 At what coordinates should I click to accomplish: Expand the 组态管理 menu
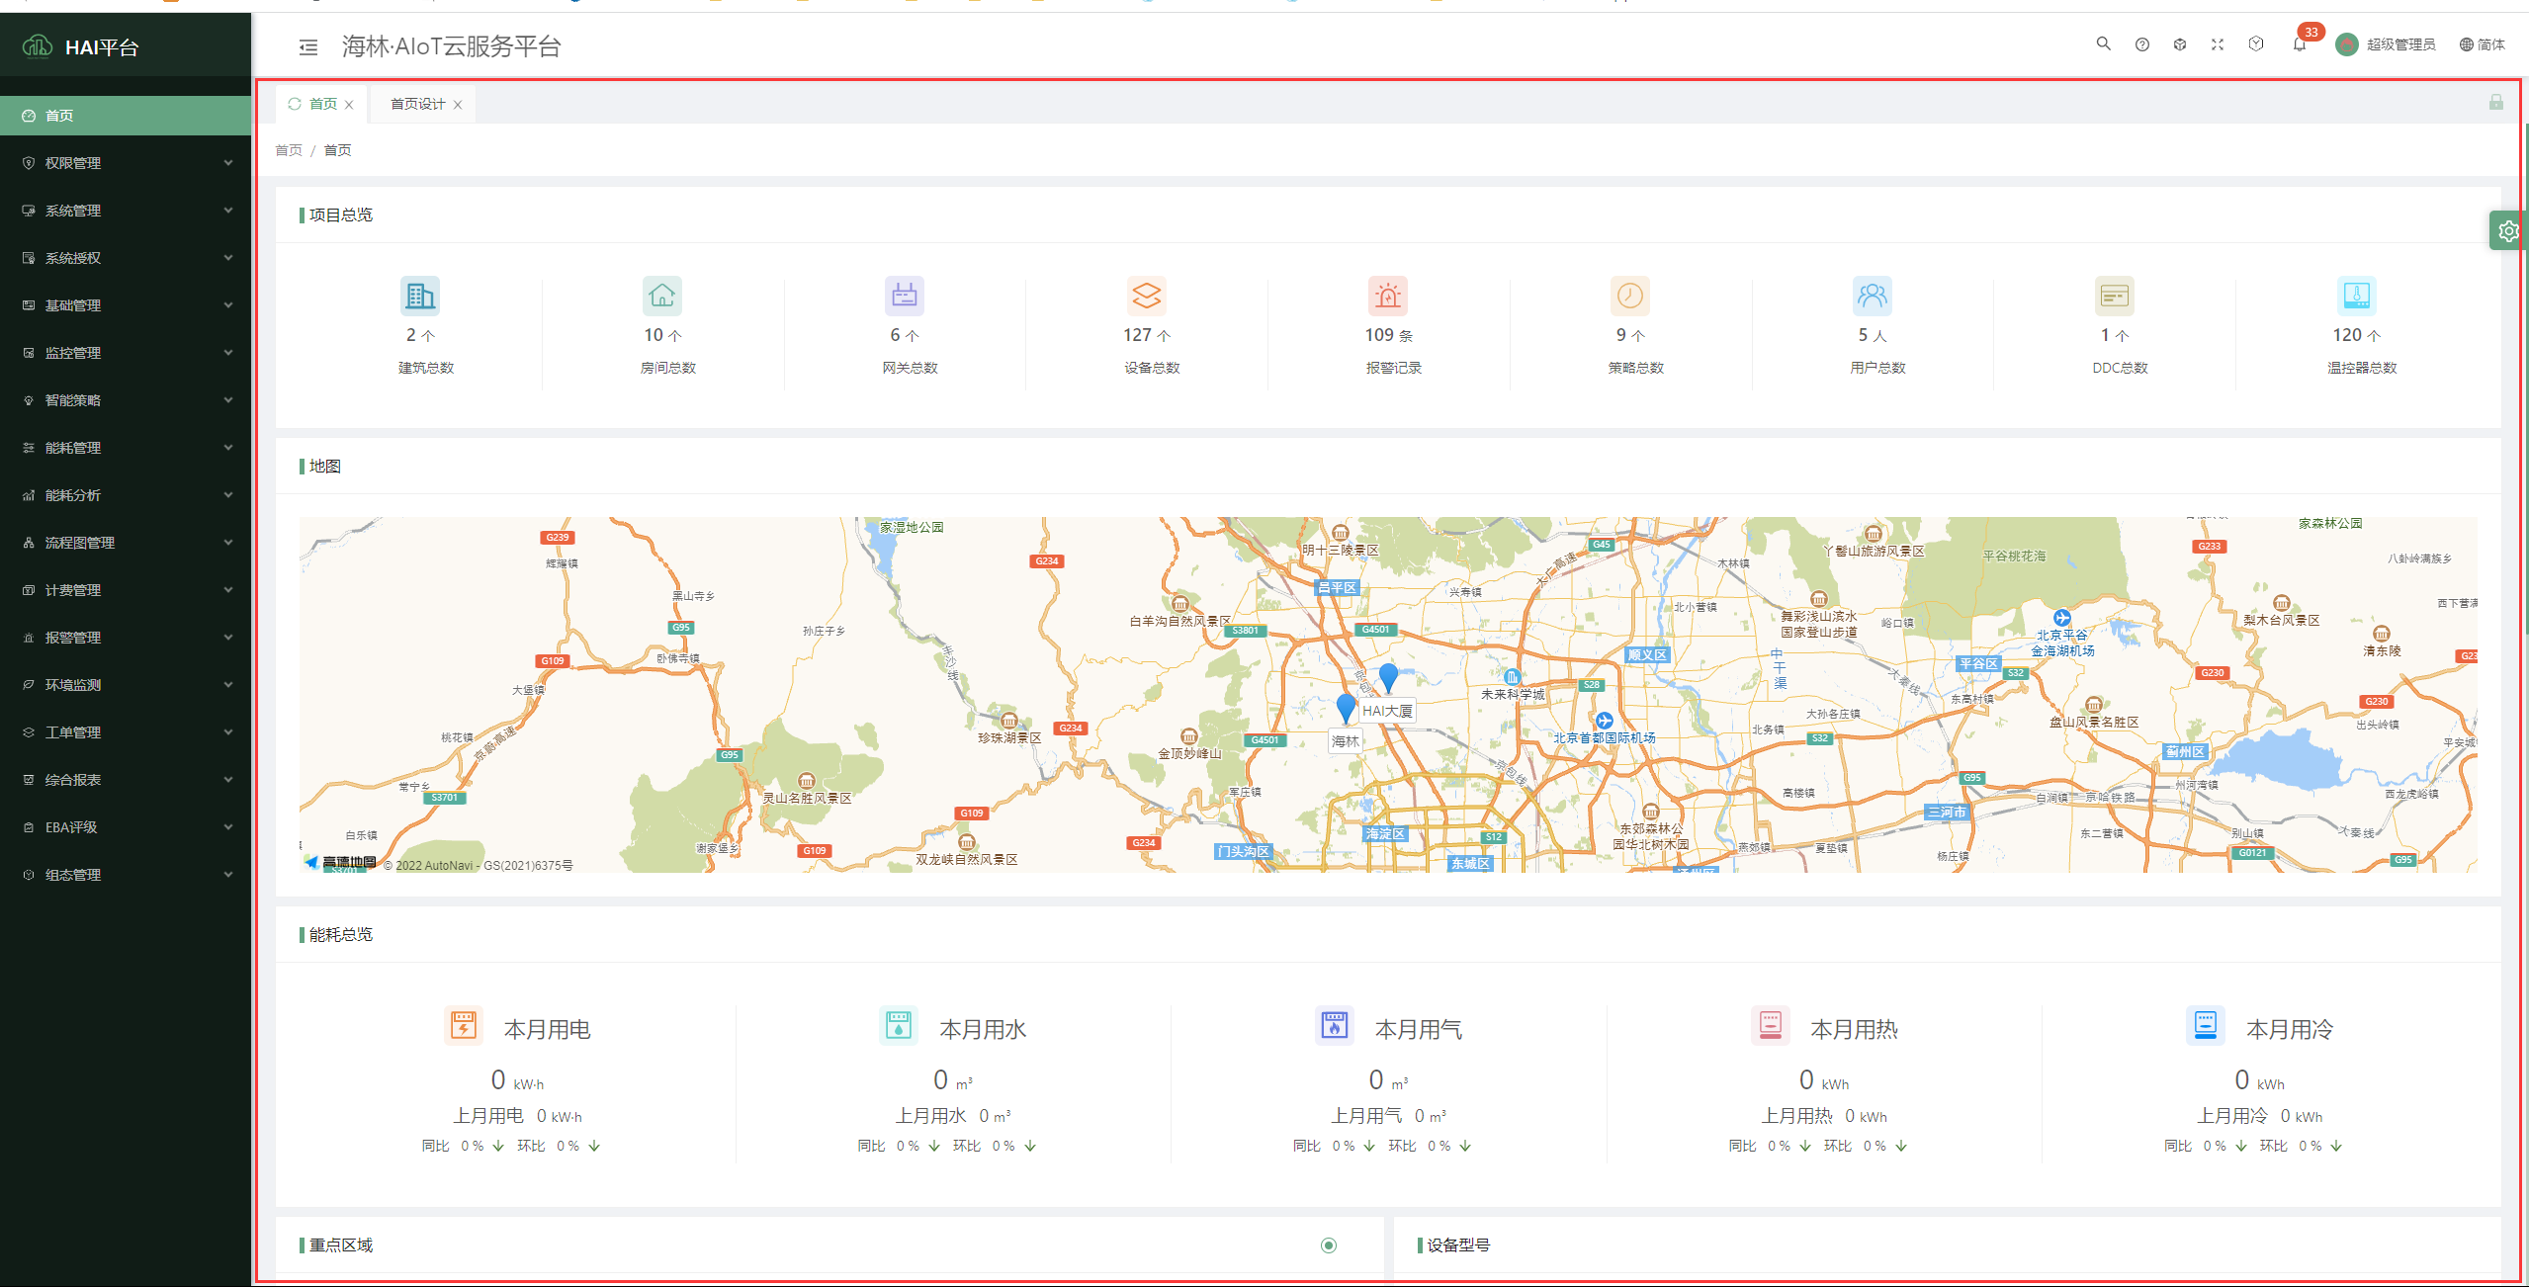tap(126, 875)
